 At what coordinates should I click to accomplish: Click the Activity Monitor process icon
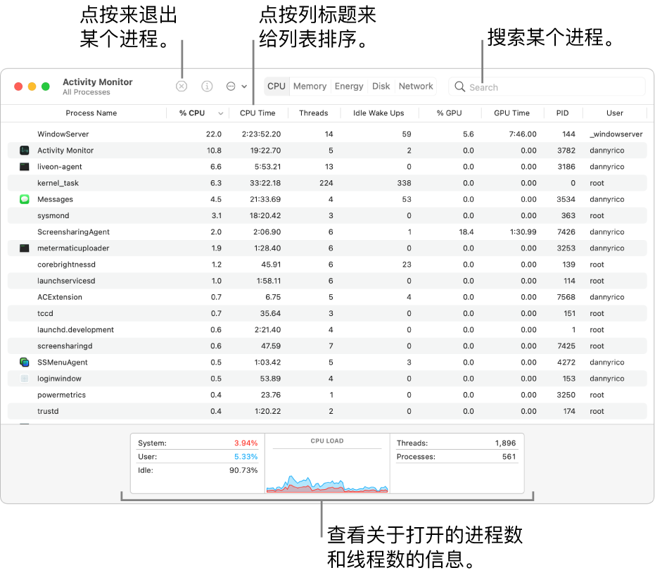tap(24, 150)
